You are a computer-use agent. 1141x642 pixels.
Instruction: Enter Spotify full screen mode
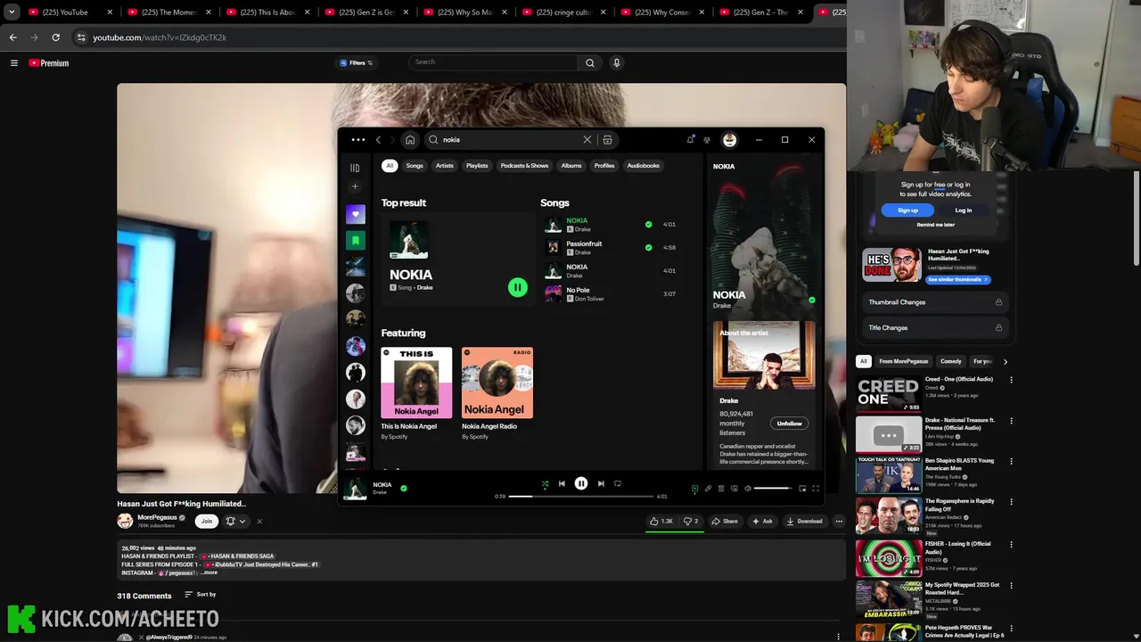[x=815, y=489]
